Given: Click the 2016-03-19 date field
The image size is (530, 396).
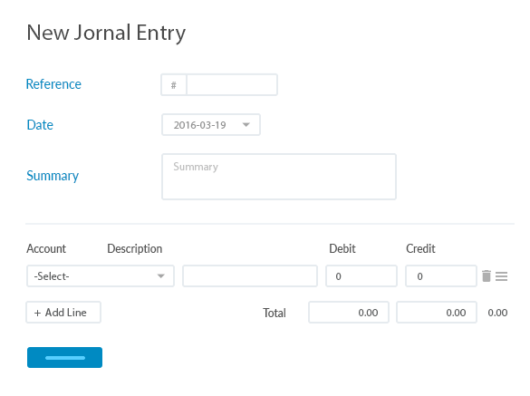Looking at the screenshot, I should [x=211, y=125].
